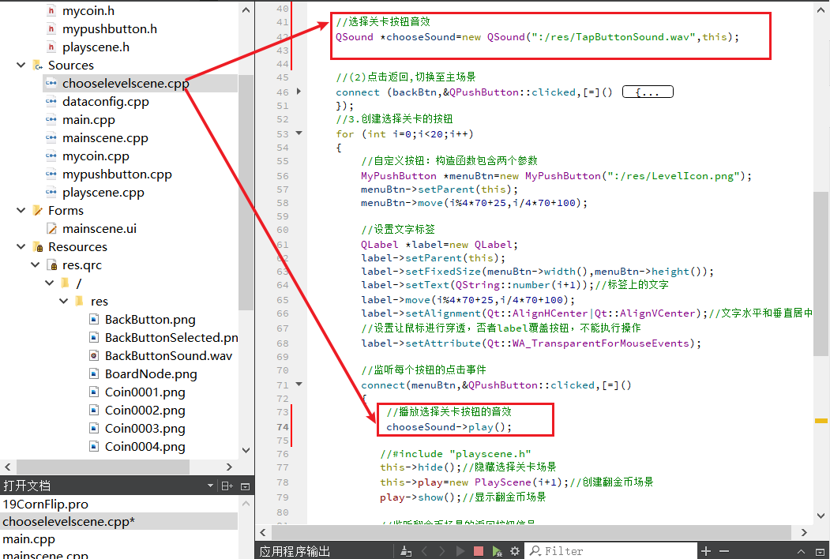Click the editor scroll right arrow
This screenshot has width=830, height=559.
tap(804, 532)
